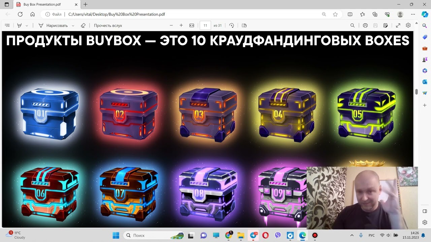Open sidebar search icon
431x242 pixels.
pyautogui.click(x=425, y=25)
